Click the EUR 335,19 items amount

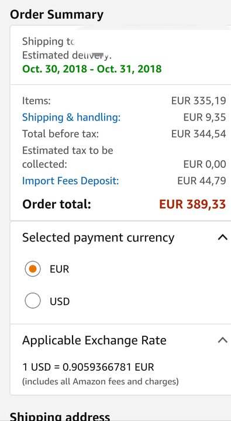click(x=199, y=101)
